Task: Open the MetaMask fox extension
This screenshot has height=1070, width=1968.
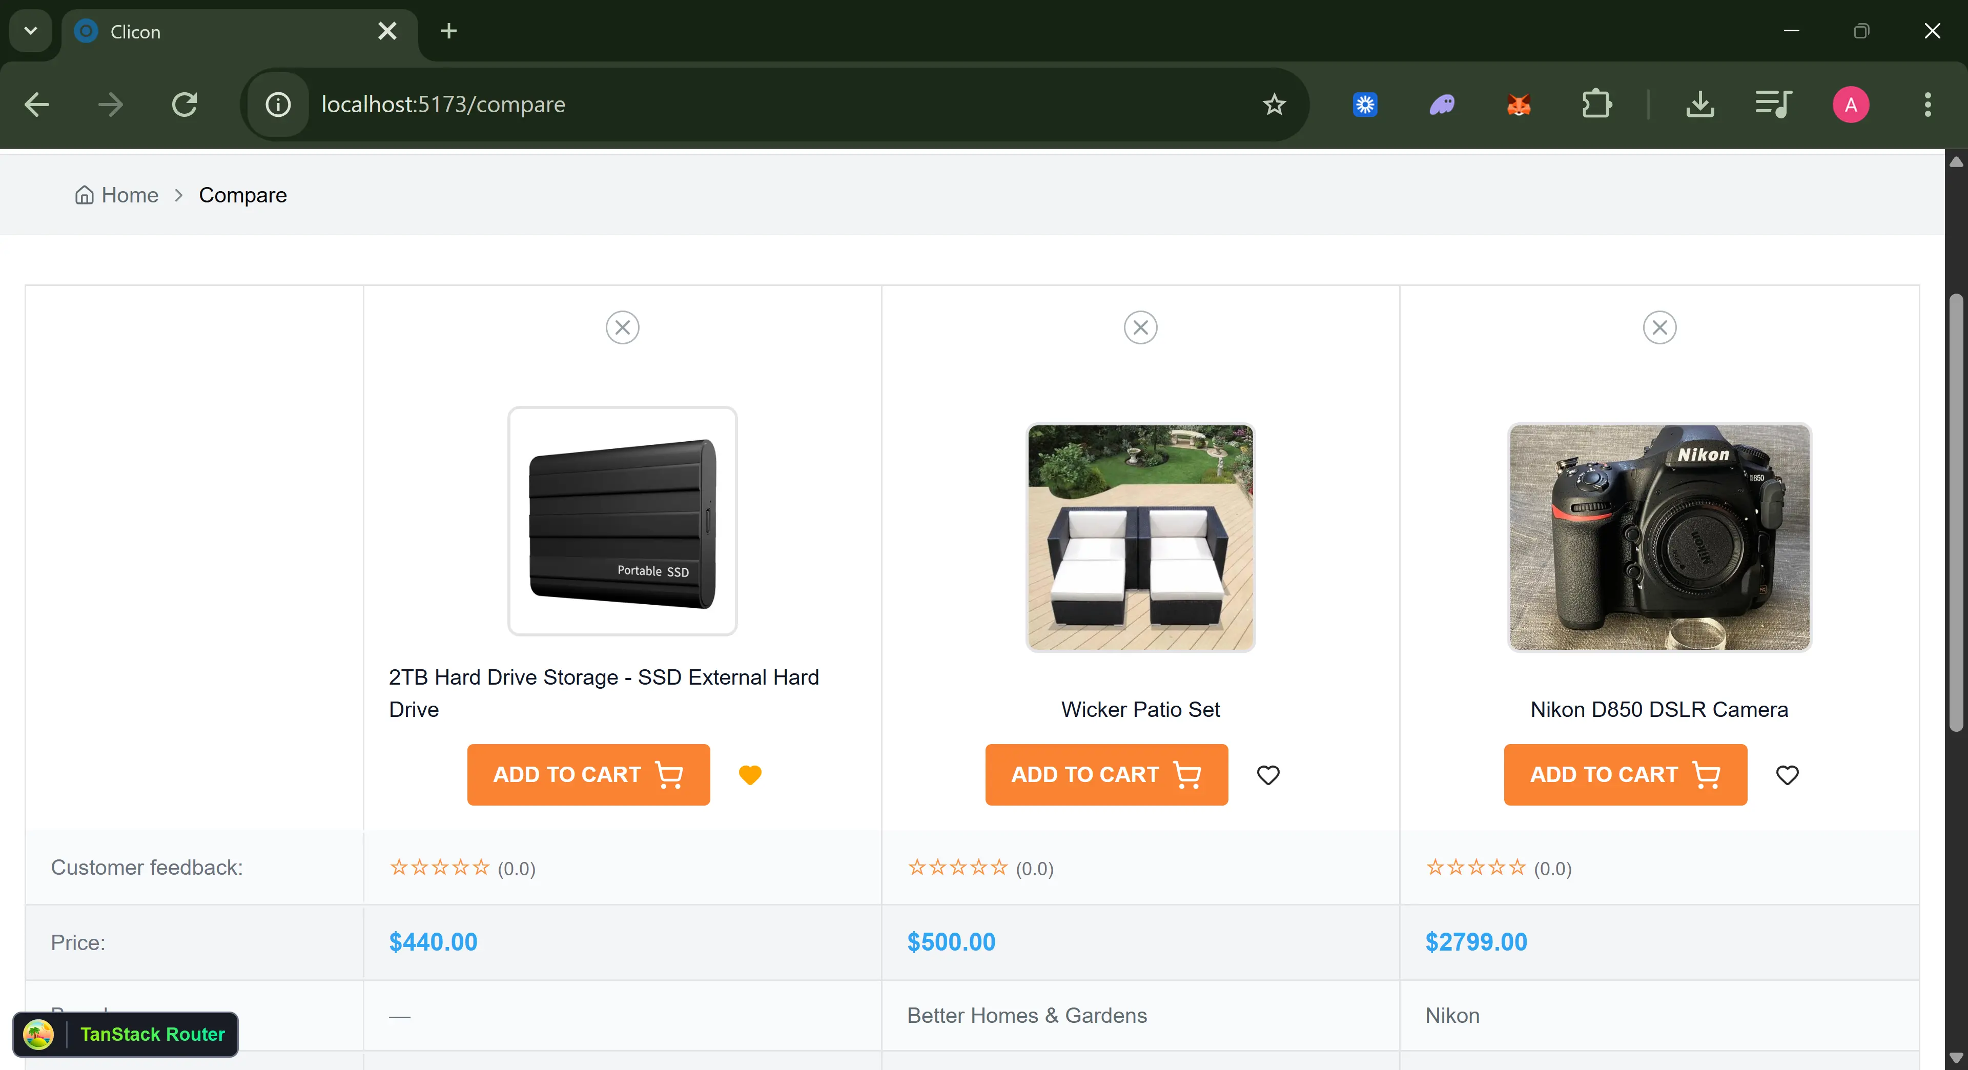Action: [1519, 105]
